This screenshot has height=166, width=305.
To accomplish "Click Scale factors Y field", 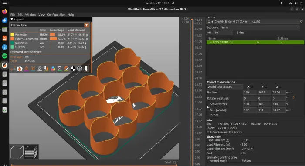I will pyautogui.click(x=264, y=104).
